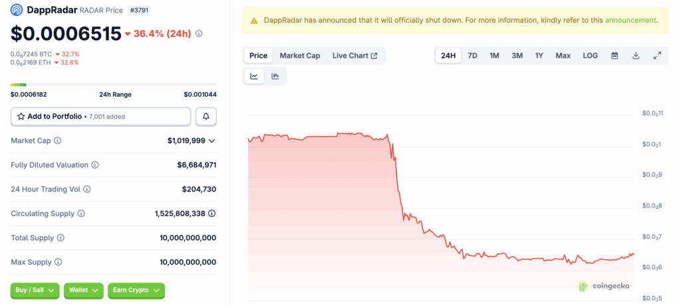
Task: Open the calendar date range picker
Action: pos(614,56)
